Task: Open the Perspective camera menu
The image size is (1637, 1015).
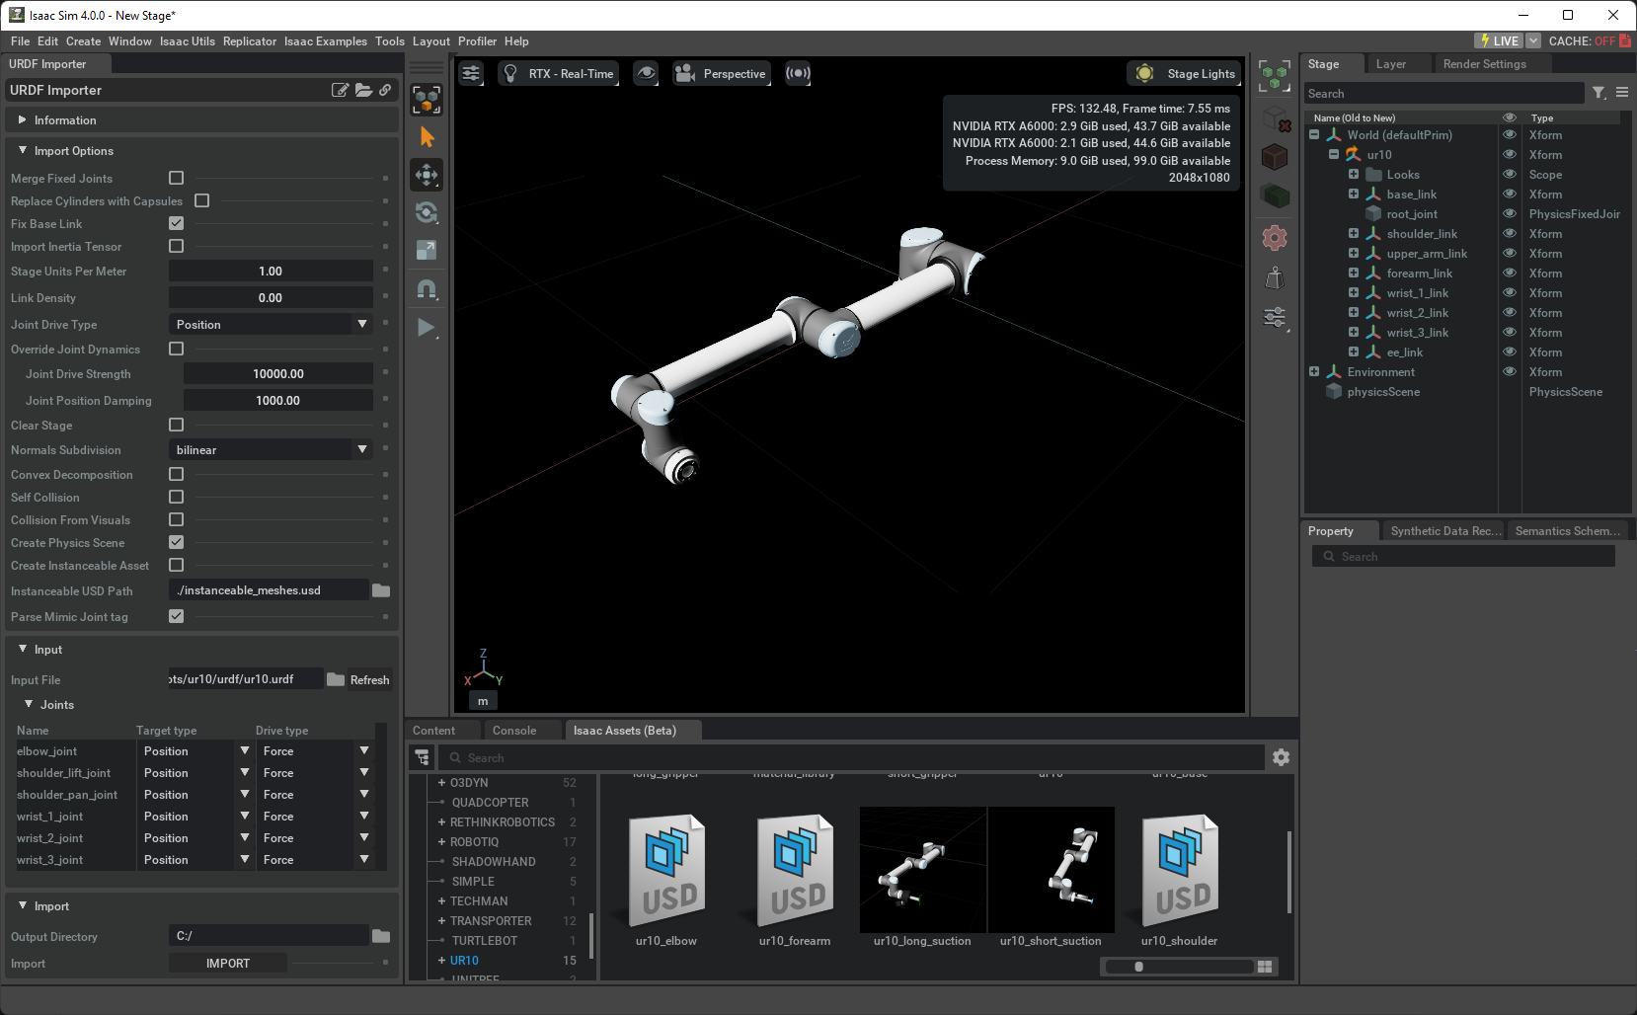Action: [721, 73]
